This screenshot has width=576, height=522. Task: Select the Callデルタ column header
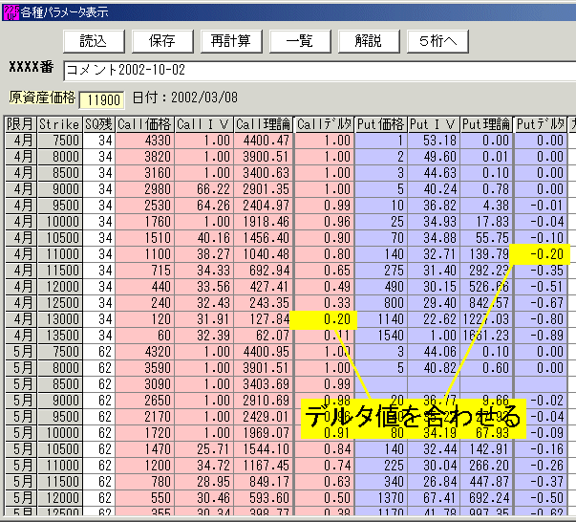325,124
